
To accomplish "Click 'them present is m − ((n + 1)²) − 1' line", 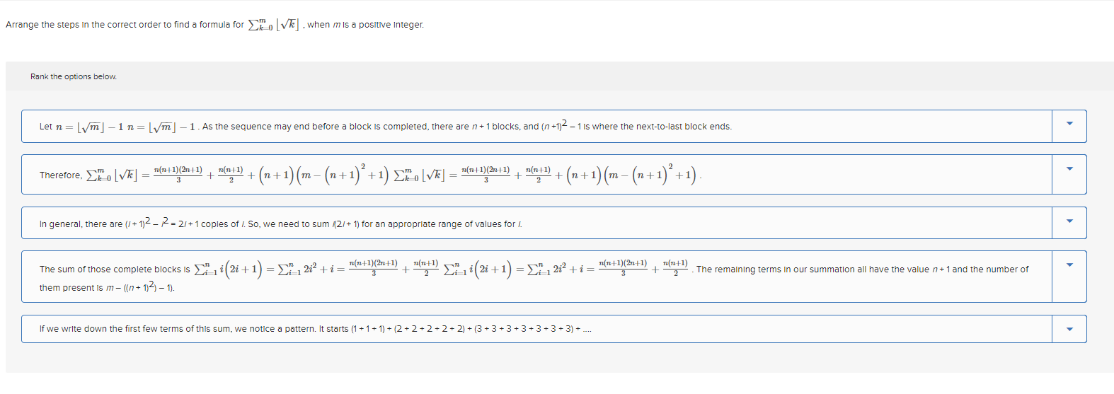I will (107, 288).
